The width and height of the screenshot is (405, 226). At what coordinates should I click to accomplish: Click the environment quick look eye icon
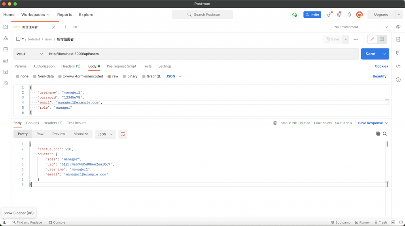coord(398,27)
